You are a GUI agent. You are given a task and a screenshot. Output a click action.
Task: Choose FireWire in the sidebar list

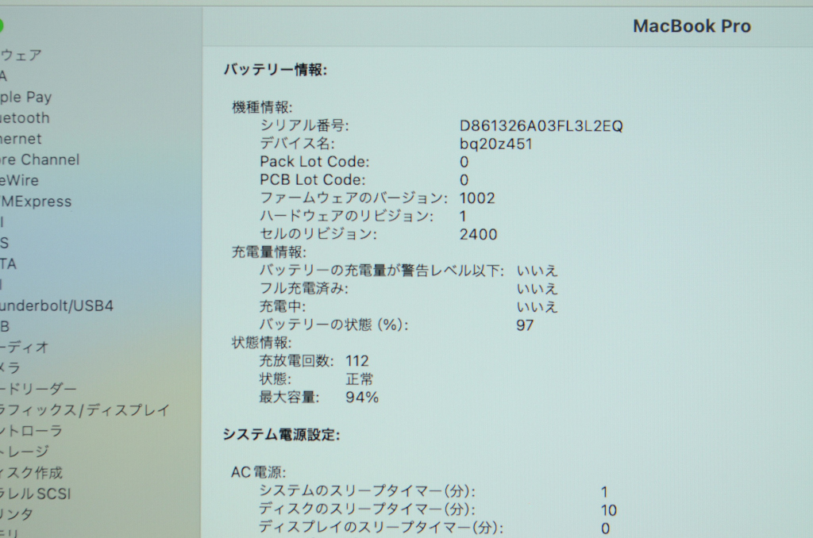point(20,180)
